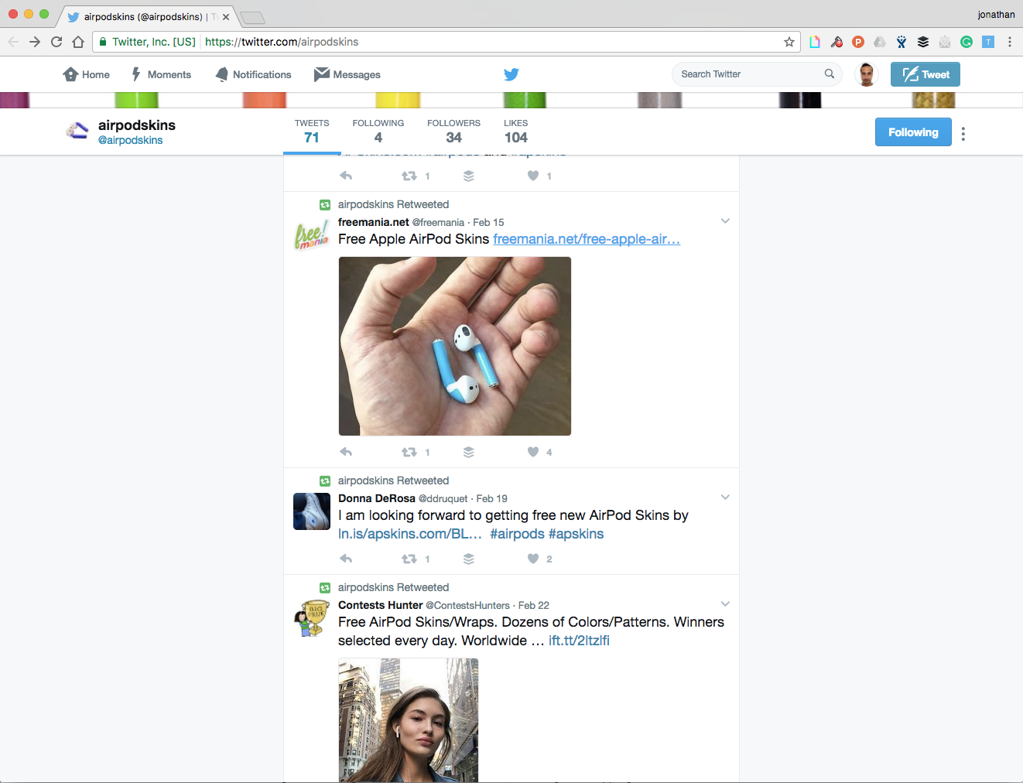
Task: Open the ln.is/apskins.com/BL… link
Action: coord(410,534)
